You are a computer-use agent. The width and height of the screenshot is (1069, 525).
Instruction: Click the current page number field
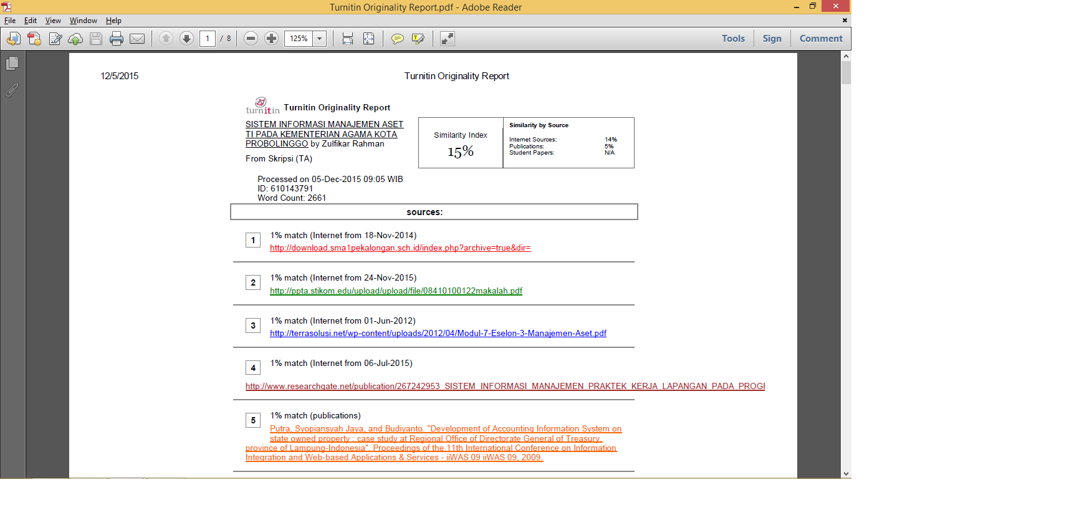[208, 39]
